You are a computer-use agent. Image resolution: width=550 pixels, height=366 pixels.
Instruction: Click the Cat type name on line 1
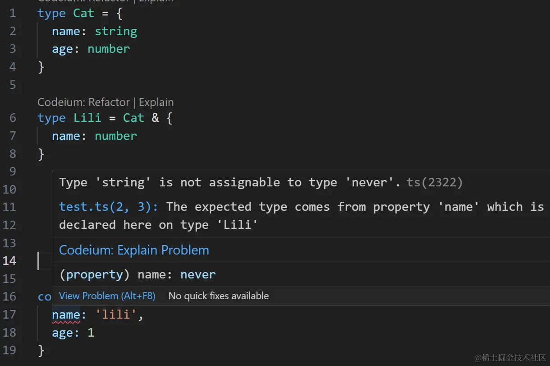pos(83,13)
